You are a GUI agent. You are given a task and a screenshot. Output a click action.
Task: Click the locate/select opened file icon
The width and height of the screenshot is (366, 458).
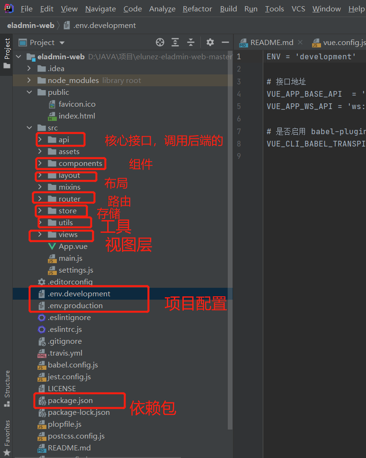click(x=160, y=42)
